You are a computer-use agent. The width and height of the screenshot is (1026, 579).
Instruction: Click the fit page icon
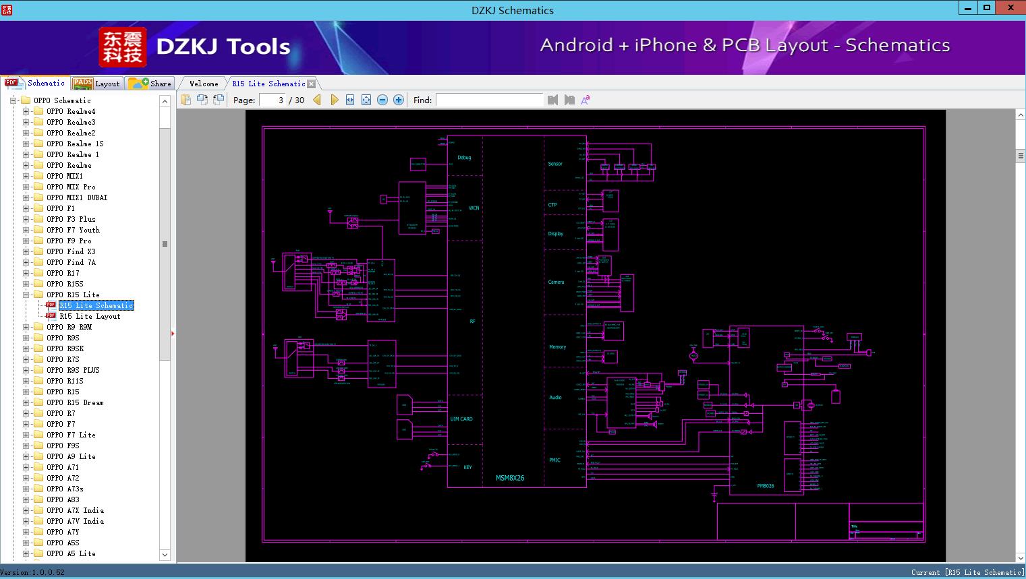(x=366, y=100)
